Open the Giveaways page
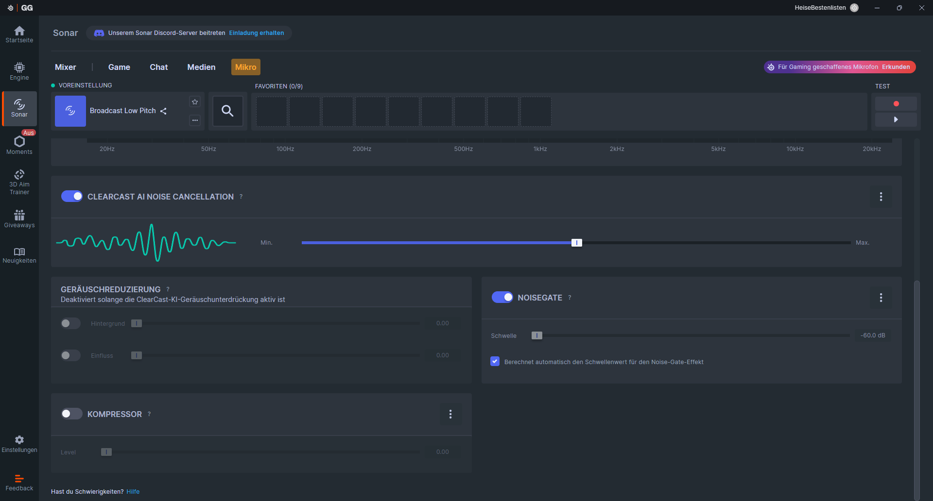 tap(19, 218)
